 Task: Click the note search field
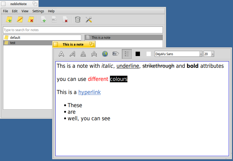pyautogui.click(x=83, y=30)
